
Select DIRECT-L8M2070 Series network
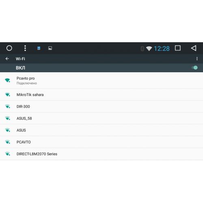tap(101, 154)
